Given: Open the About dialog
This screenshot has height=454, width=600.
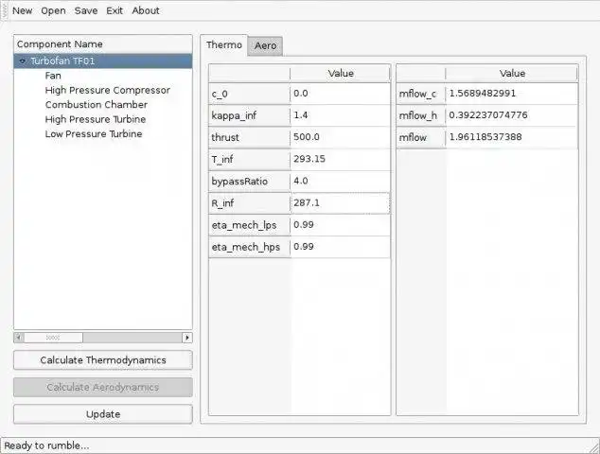Looking at the screenshot, I should [146, 10].
